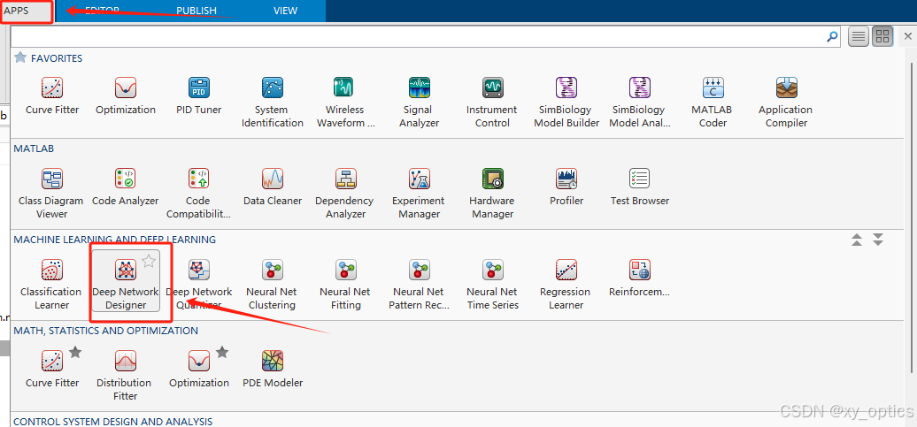Image resolution: width=917 pixels, height=427 pixels.
Task: Open Curve Fitter under Math, Statistics section
Action: click(x=52, y=370)
